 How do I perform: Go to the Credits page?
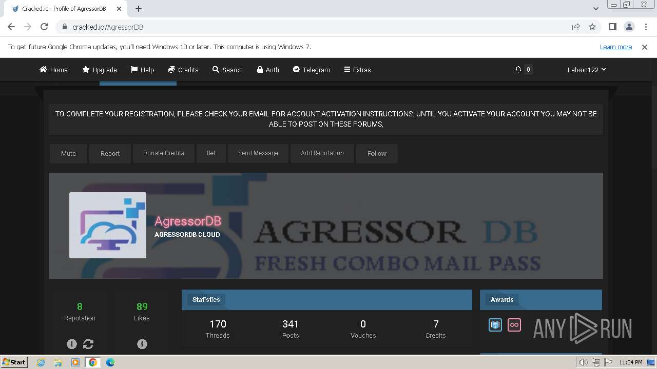coord(183,70)
